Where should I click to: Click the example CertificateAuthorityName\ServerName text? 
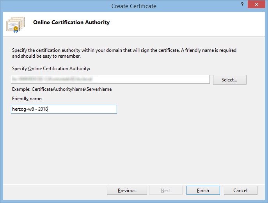62,89
